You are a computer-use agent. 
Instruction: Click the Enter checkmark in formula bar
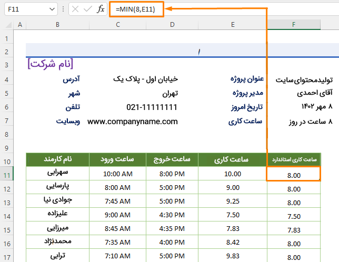click(88, 9)
